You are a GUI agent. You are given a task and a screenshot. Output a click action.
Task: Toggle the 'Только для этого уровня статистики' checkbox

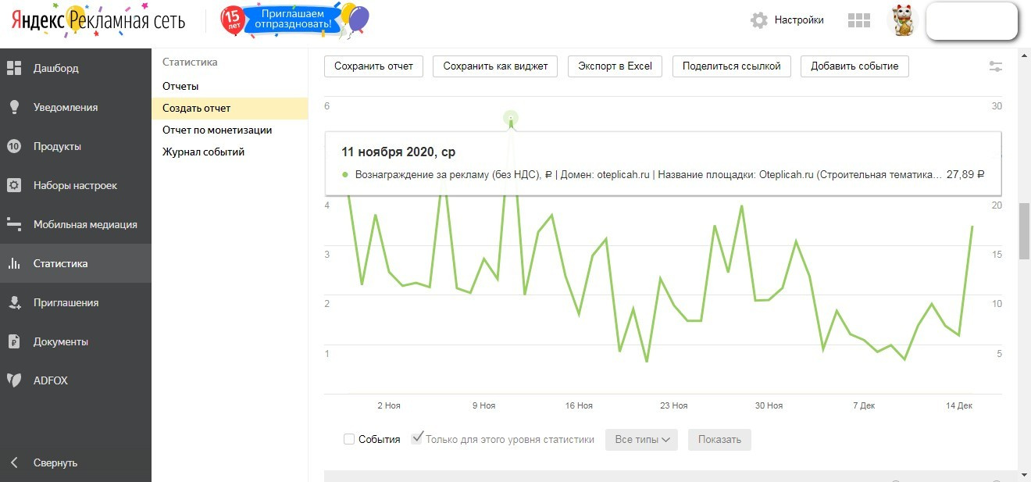(x=417, y=438)
